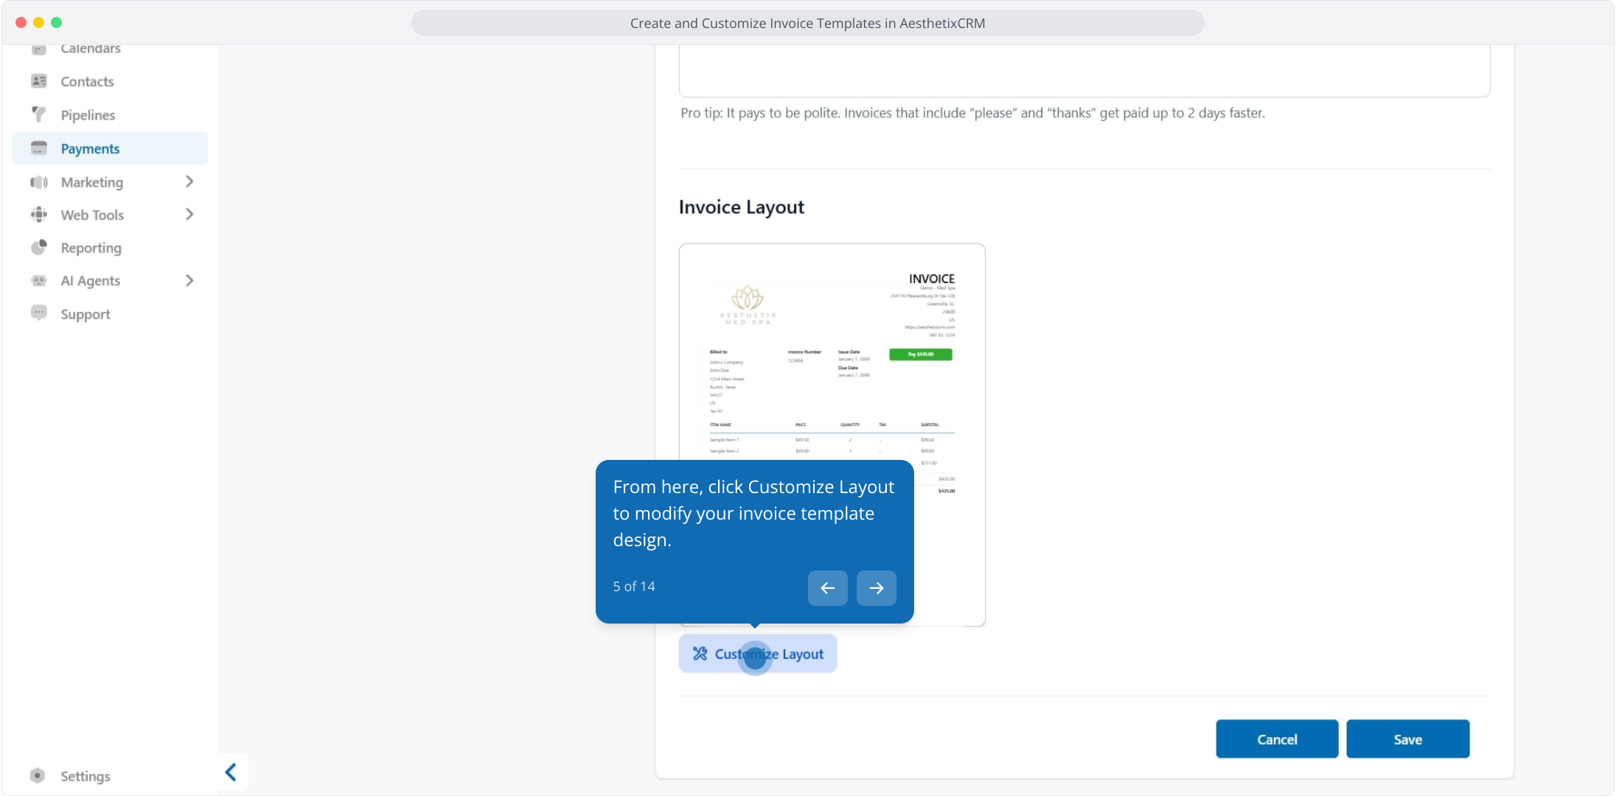Click the Save button
This screenshot has width=1616, height=796.
click(x=1407, y=739)
